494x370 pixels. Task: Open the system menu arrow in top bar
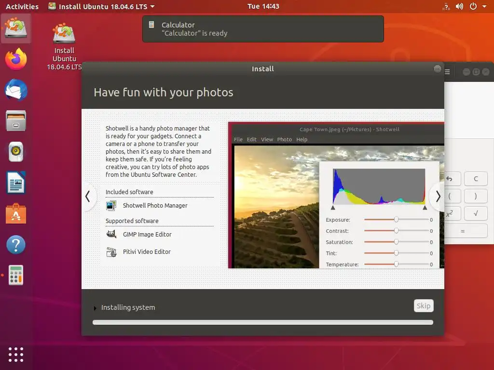484,6
